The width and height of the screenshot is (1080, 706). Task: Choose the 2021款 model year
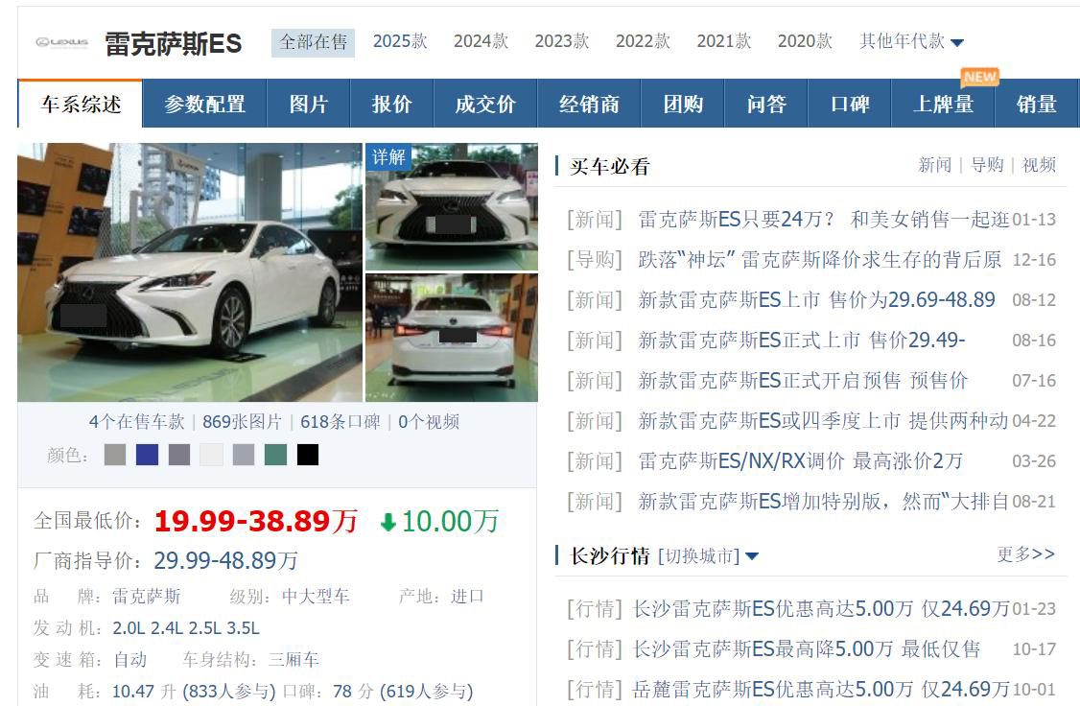click(x=724, y=41)
